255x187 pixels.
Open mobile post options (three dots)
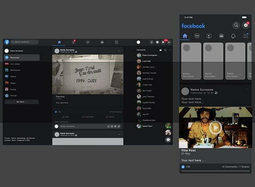(246, 89)
